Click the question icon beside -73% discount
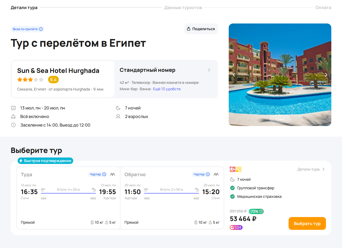This screenshot has height=248, width=342. (261, 211)
